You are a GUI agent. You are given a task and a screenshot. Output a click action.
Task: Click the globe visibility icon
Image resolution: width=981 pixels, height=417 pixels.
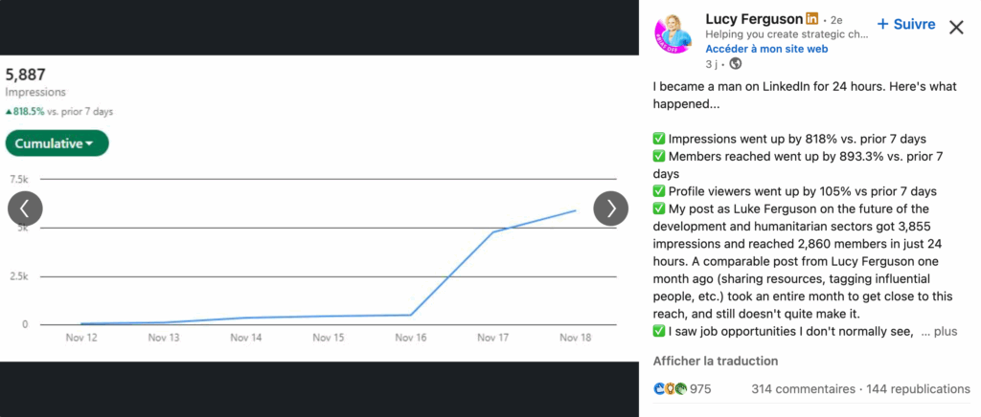click(x=736, y=64)
